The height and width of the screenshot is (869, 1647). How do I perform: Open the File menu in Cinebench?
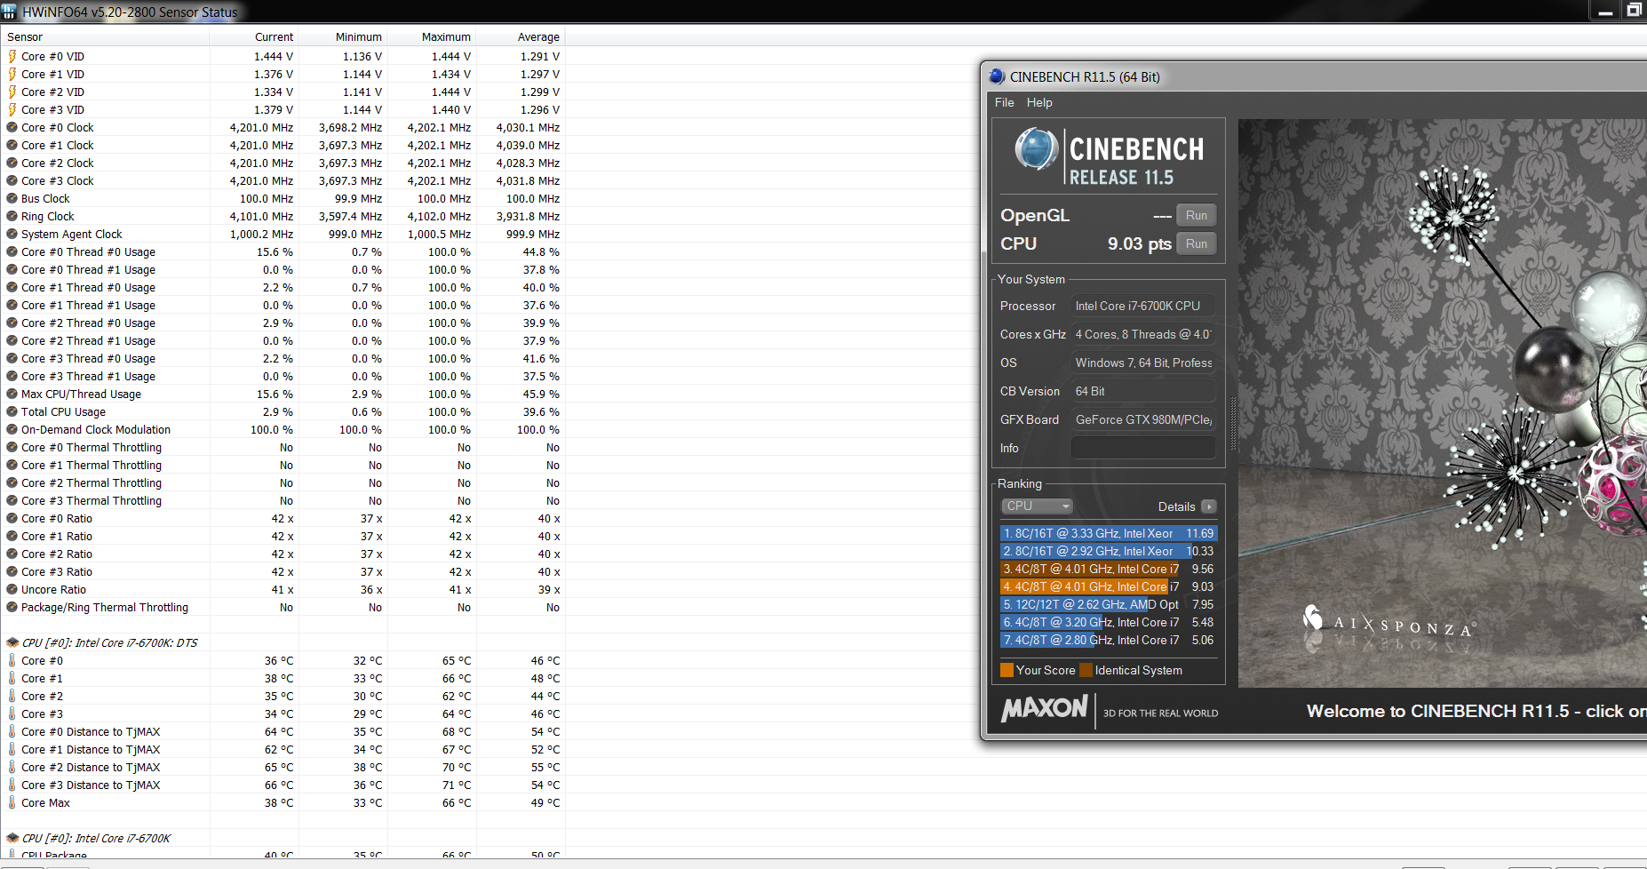coord(1005,102)
